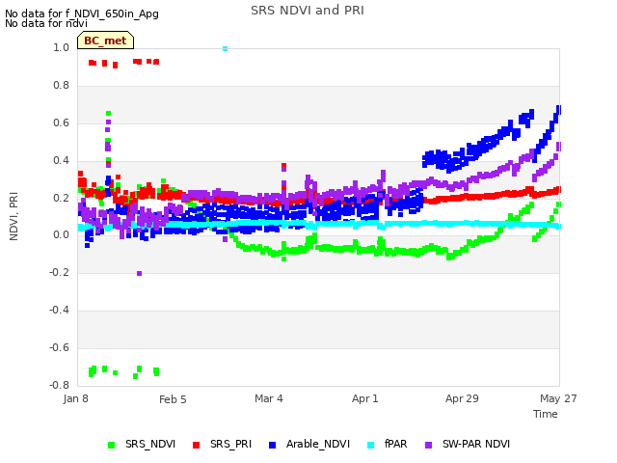
Task: Click the 'No data for f_NDVI_650in_Apg' message
Action: click(x=82, y=14)
